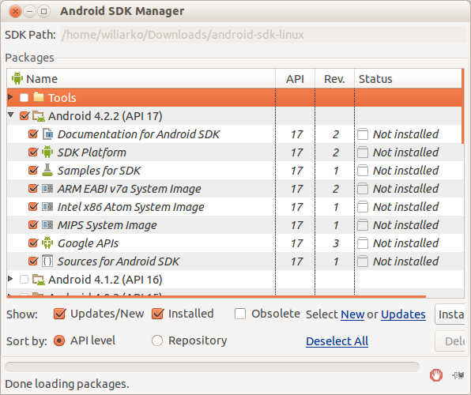Toggle the Installed show filter
Image resolution: width=471 pixels, height=395 pixels.
[x=157, y=314]
